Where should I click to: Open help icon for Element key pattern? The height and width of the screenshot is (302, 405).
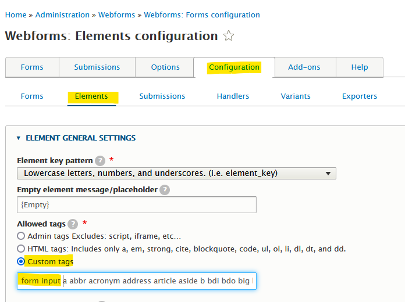[x=100, y=161]
